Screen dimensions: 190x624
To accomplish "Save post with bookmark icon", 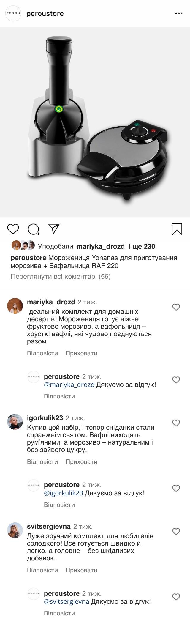I will (177, 229).
